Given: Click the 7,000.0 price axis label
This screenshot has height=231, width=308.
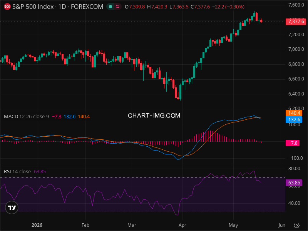Looking at the screenshot, I should click(296, 49).
